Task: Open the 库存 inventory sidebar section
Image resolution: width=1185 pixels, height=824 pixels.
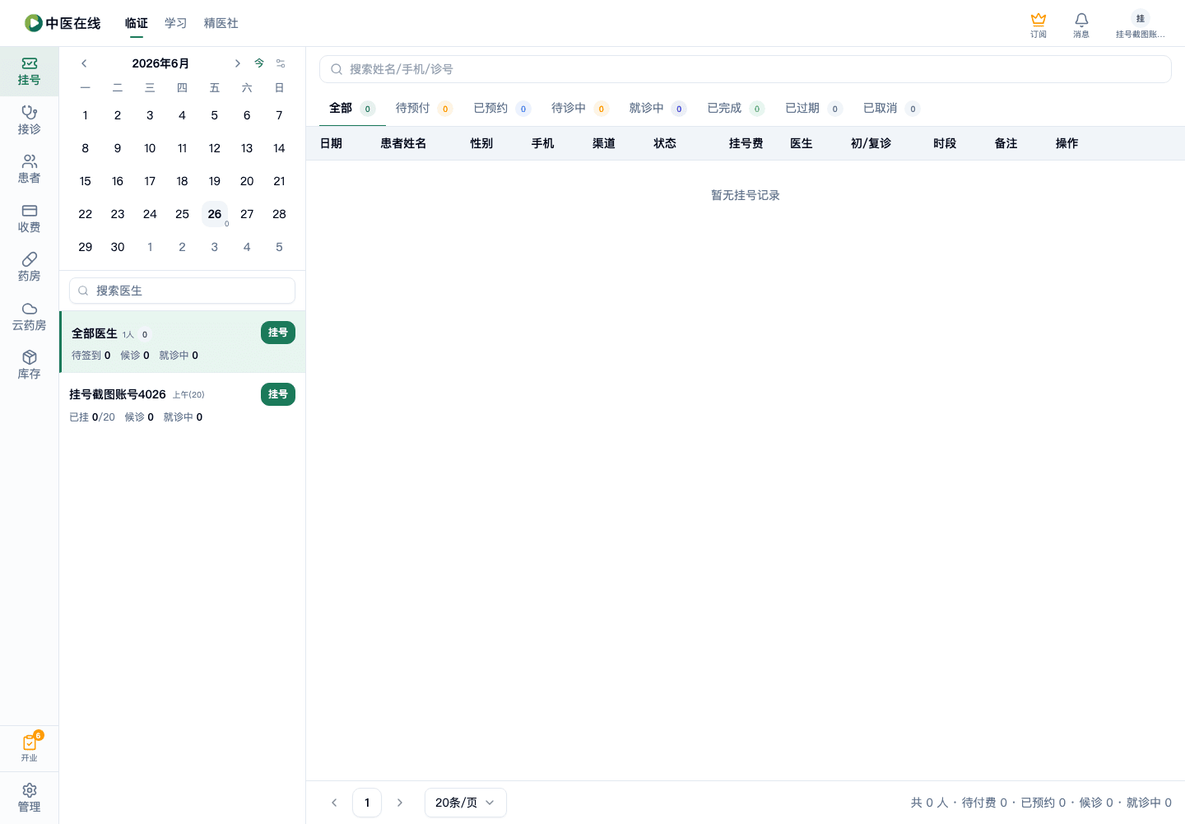Action: [x=29, y=365]
